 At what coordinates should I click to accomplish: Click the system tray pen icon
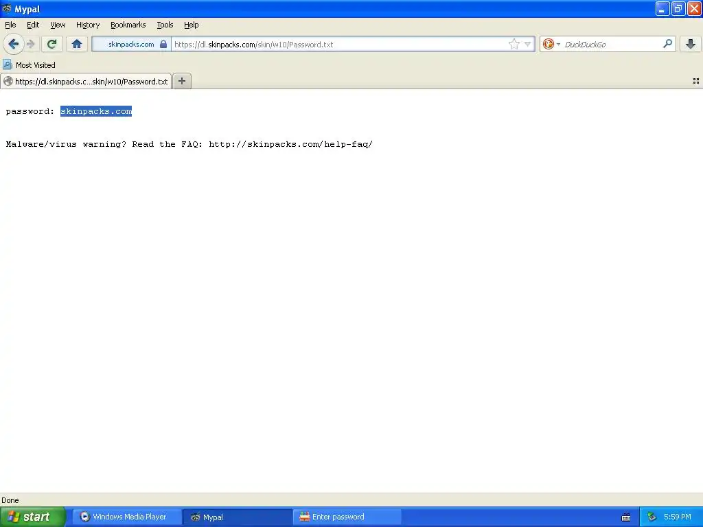click(652, 517)
